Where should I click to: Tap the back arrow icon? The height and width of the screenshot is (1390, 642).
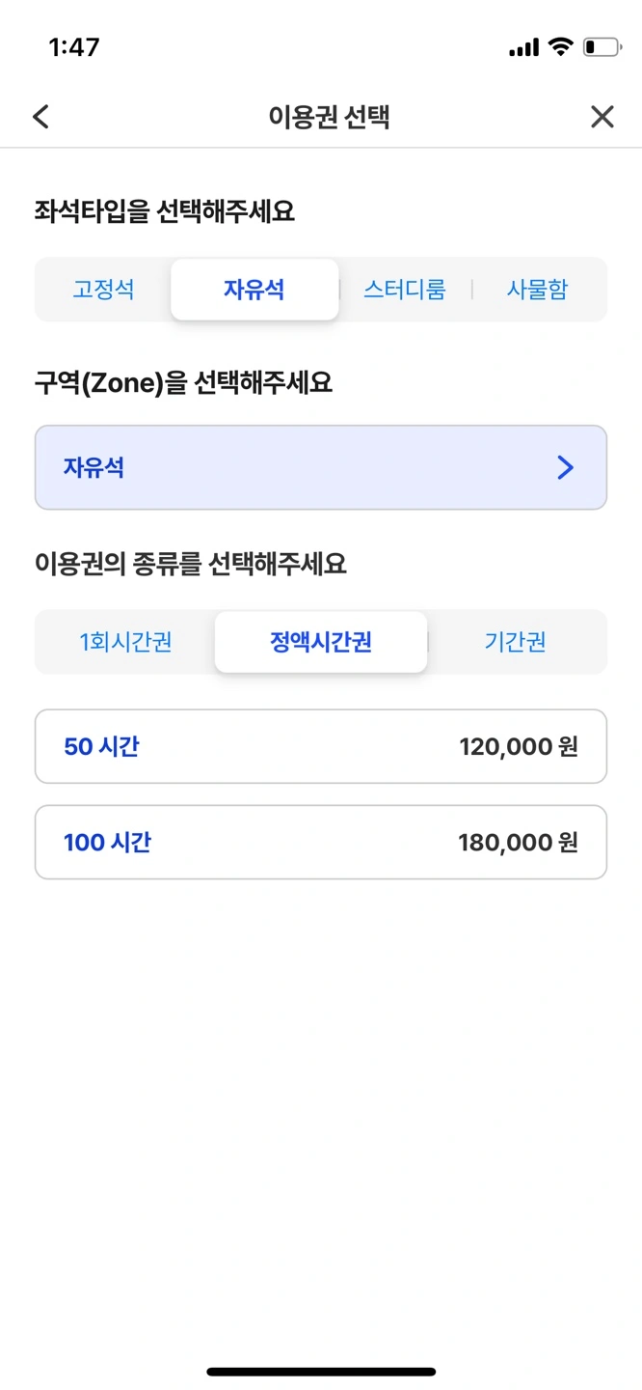click(40, 118)
